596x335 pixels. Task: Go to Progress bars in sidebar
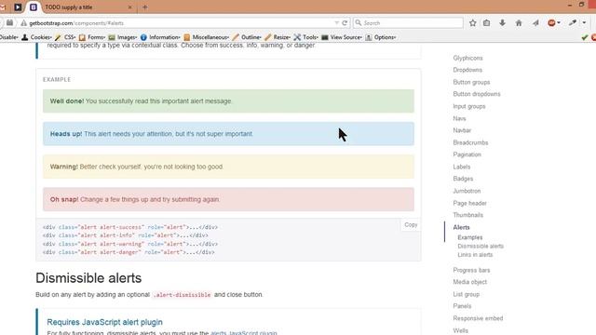tap(471, 270)
